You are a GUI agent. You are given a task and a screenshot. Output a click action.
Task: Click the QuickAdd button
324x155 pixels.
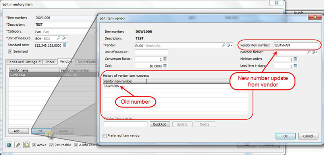click(160, 124)
